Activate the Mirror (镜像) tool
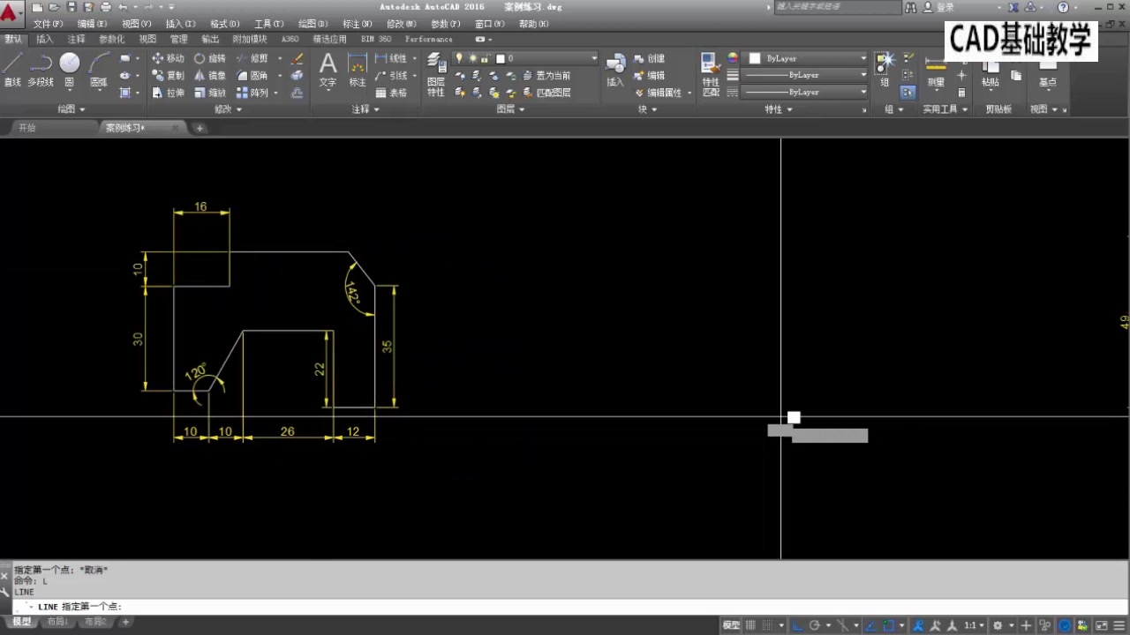The height and width of the screenshot is (635, 1130). tap(210, 76)
